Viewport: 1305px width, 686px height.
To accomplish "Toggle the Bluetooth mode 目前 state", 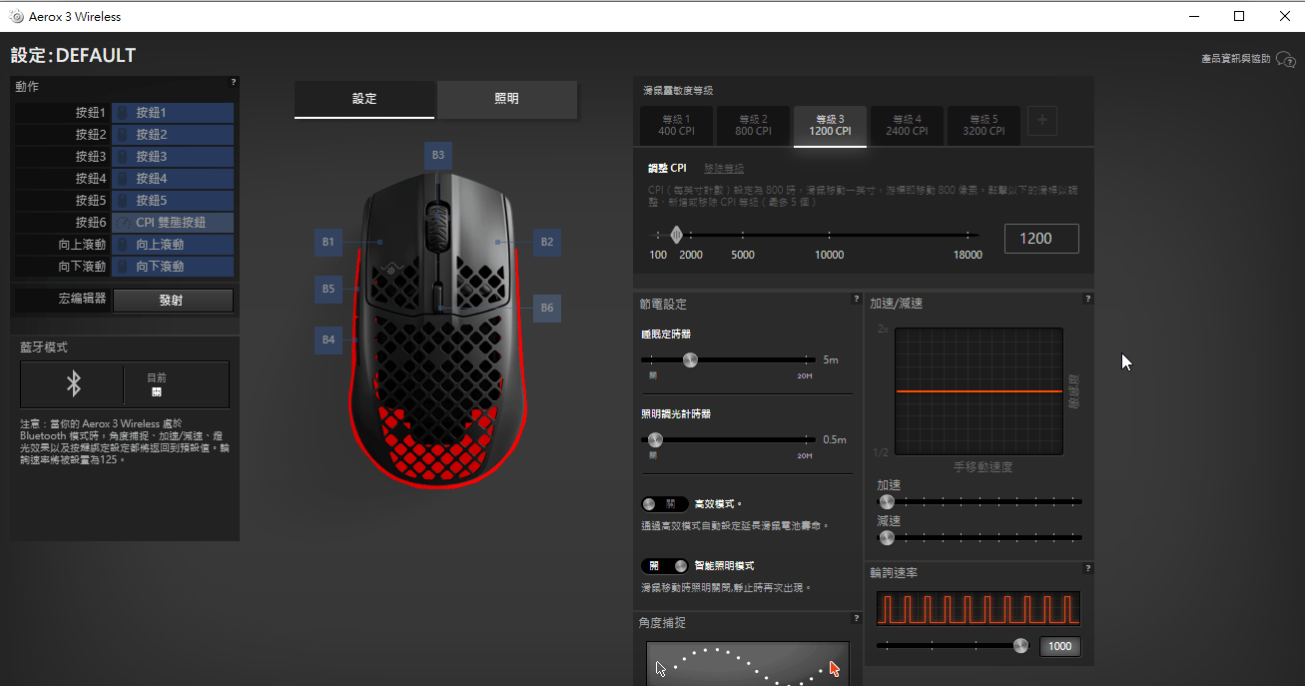I will [157, 385].
